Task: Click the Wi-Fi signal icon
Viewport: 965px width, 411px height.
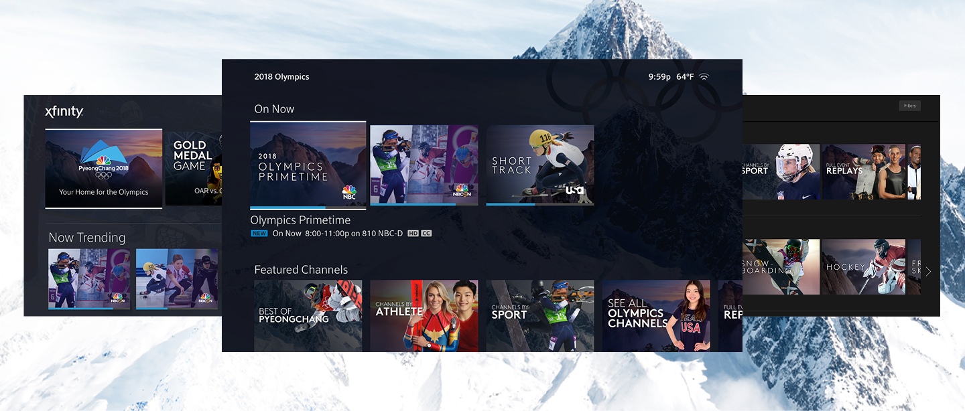Action: click(704, 77)
